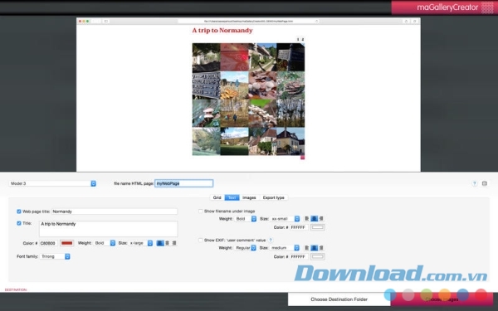Align EXIF comment text right
Viewport: 498px width, 311px height.
[321, 248]
